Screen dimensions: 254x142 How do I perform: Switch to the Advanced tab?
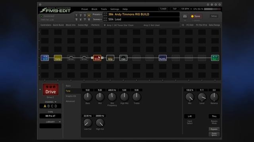point(70,101)
